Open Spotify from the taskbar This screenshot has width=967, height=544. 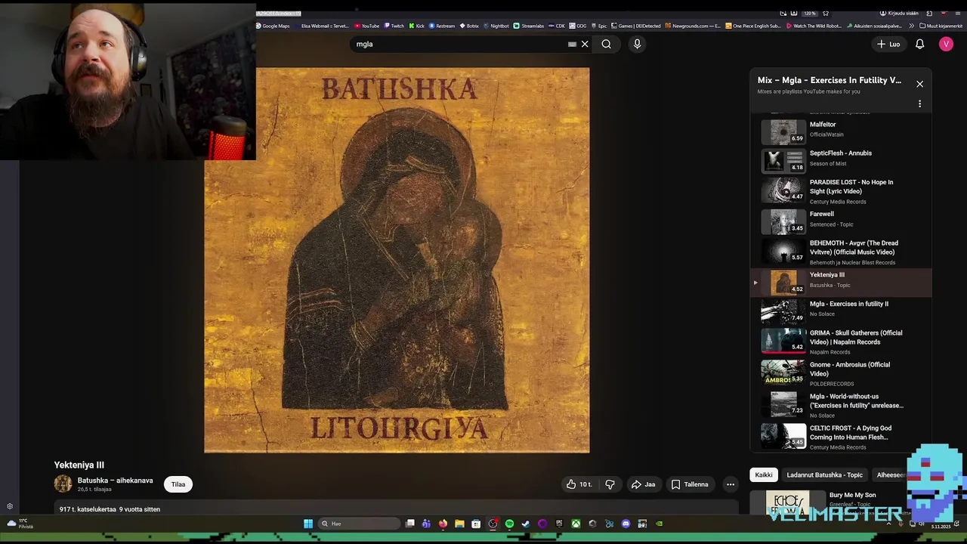pyautogui.click(x=509, y=524)
